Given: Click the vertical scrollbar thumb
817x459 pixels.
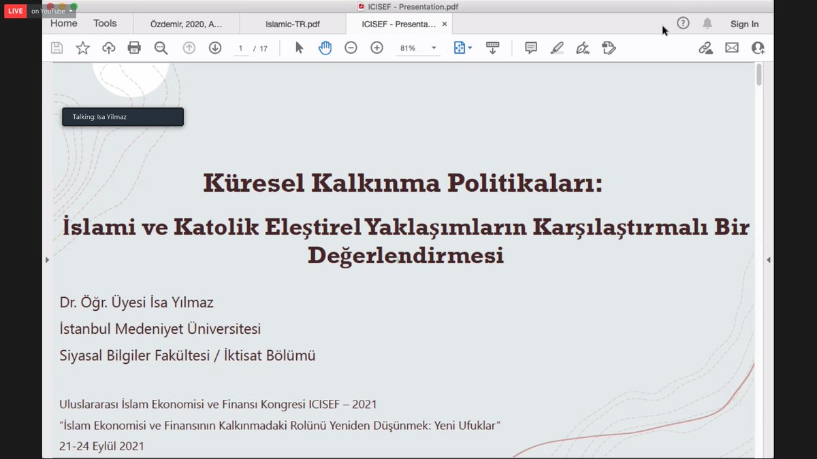Looking at the screenshot, I should 758,74.
